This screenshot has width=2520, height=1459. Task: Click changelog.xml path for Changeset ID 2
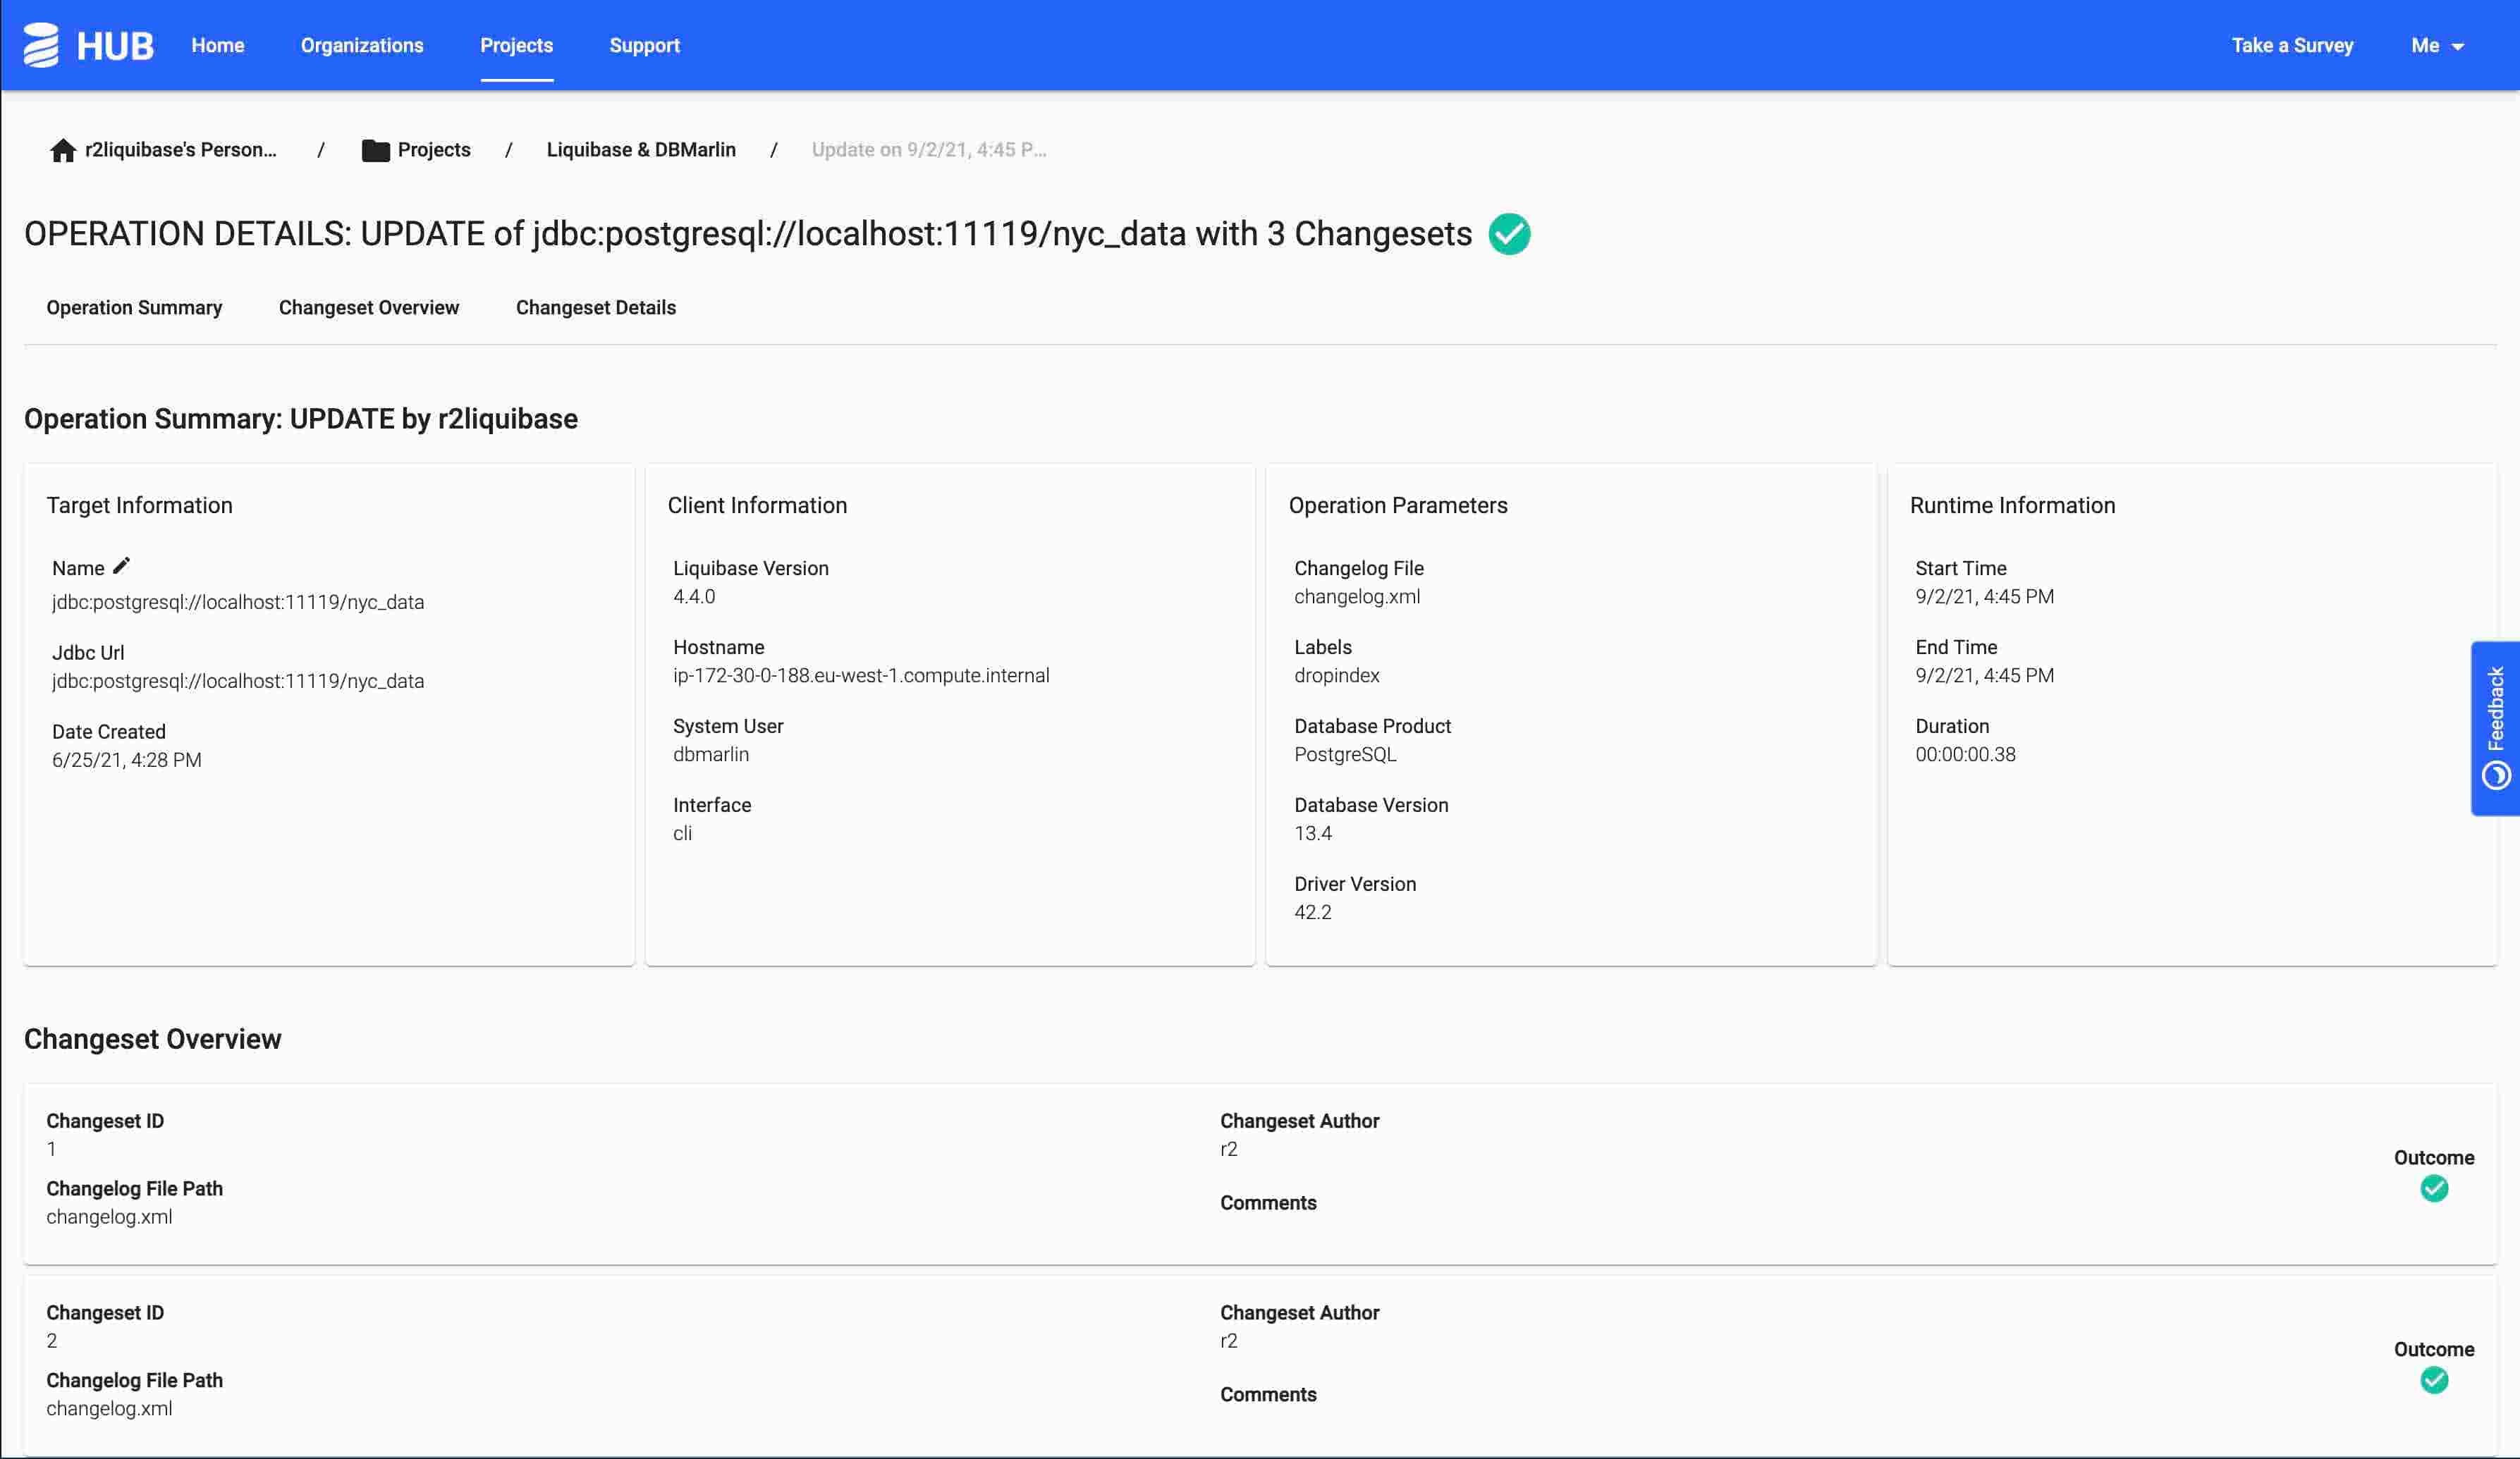(x=109, y=1409)
